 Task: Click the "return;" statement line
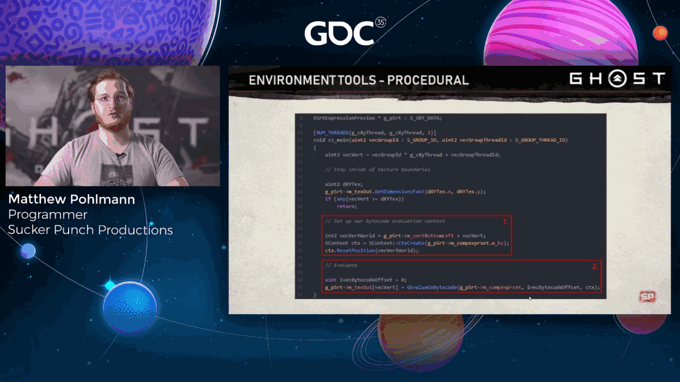pyautogui.click(x=347, y=206)
